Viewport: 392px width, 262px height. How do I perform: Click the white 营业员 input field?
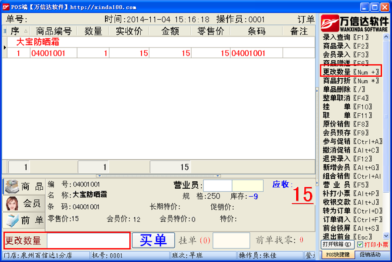point(218,185)
